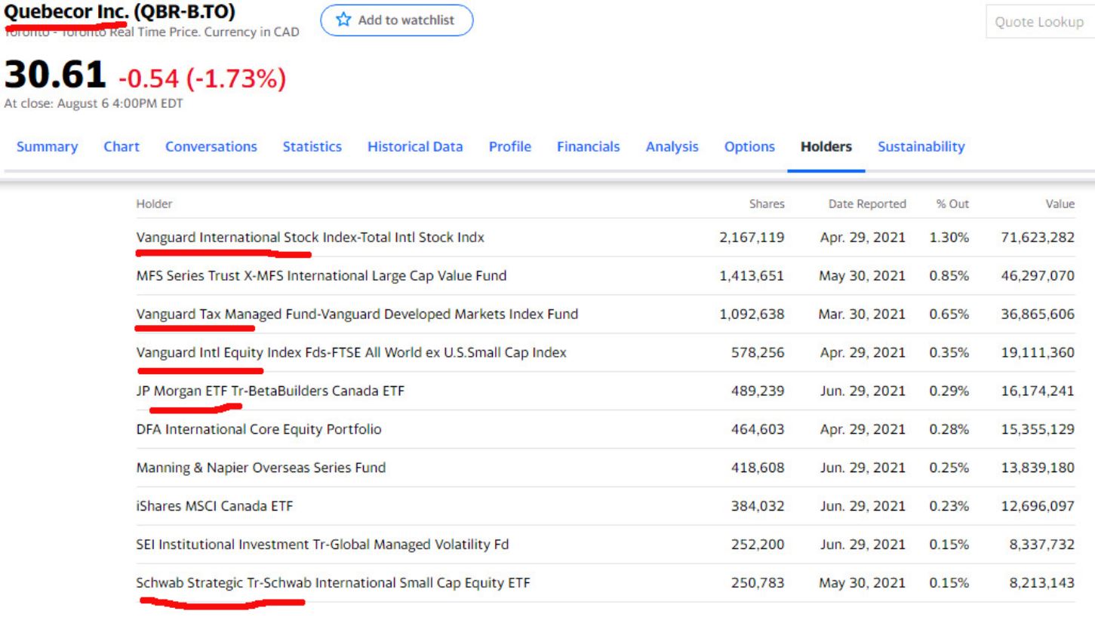Image resolution: width=1095 pixels, height=617 pixels.
Task: Click the Shares column header
Action: point(766,204)
